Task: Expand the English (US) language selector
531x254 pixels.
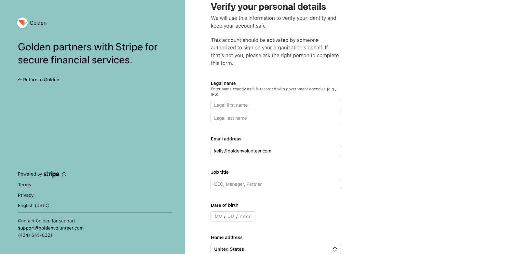Action: [x=34, y=206]
